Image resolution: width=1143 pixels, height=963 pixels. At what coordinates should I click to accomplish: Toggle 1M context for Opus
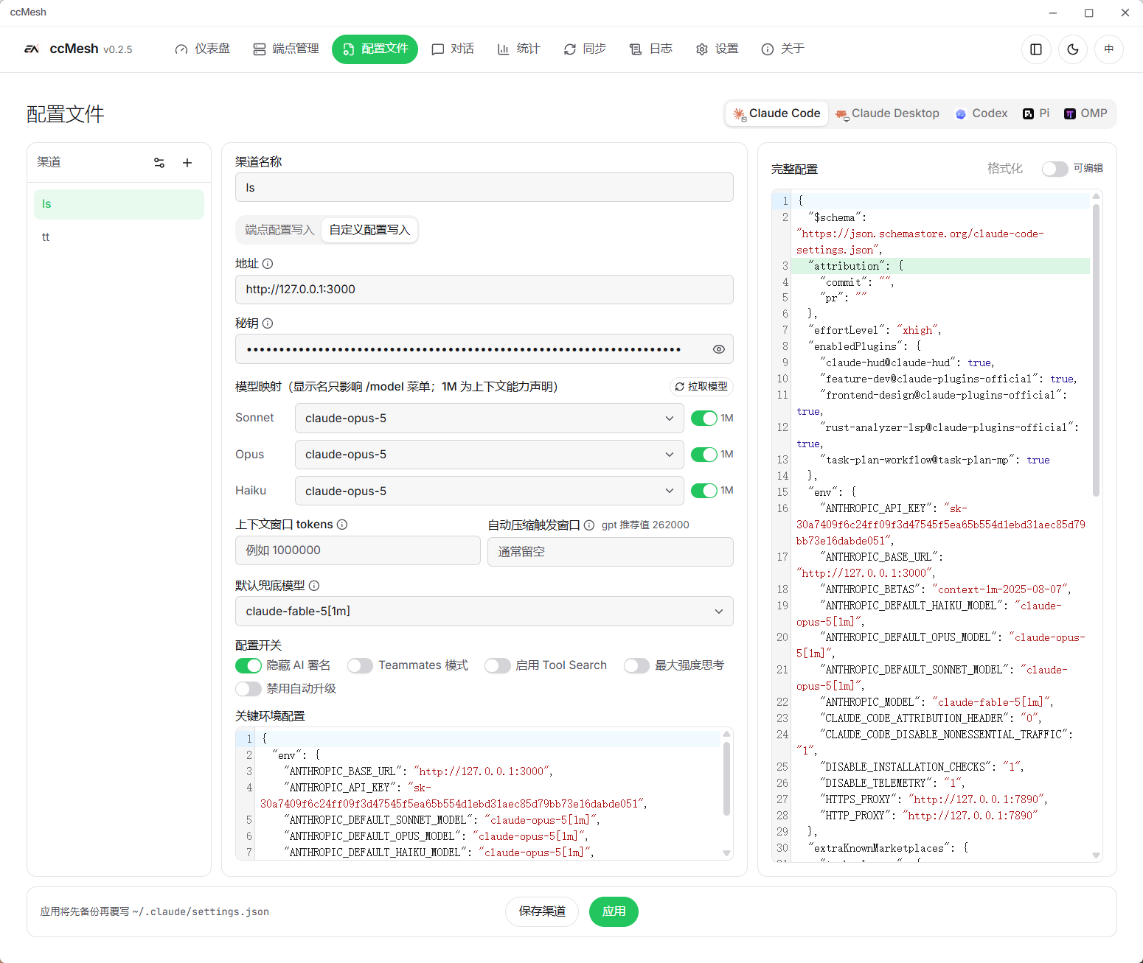click(x=704, y=455)
